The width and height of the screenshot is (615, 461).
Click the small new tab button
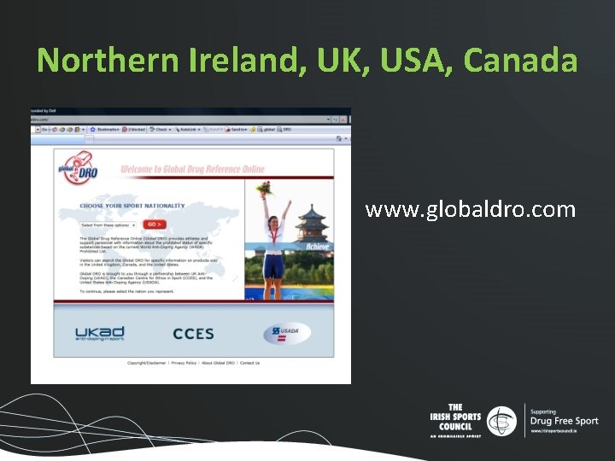[90, 139]
